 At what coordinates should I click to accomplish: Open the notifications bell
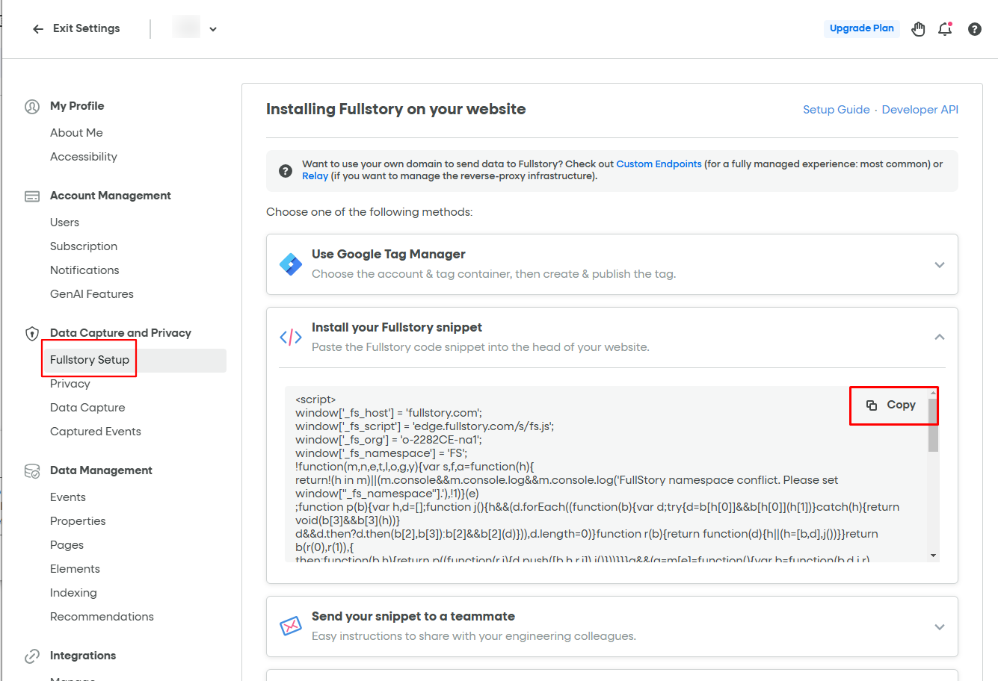[x=945, y=29]
